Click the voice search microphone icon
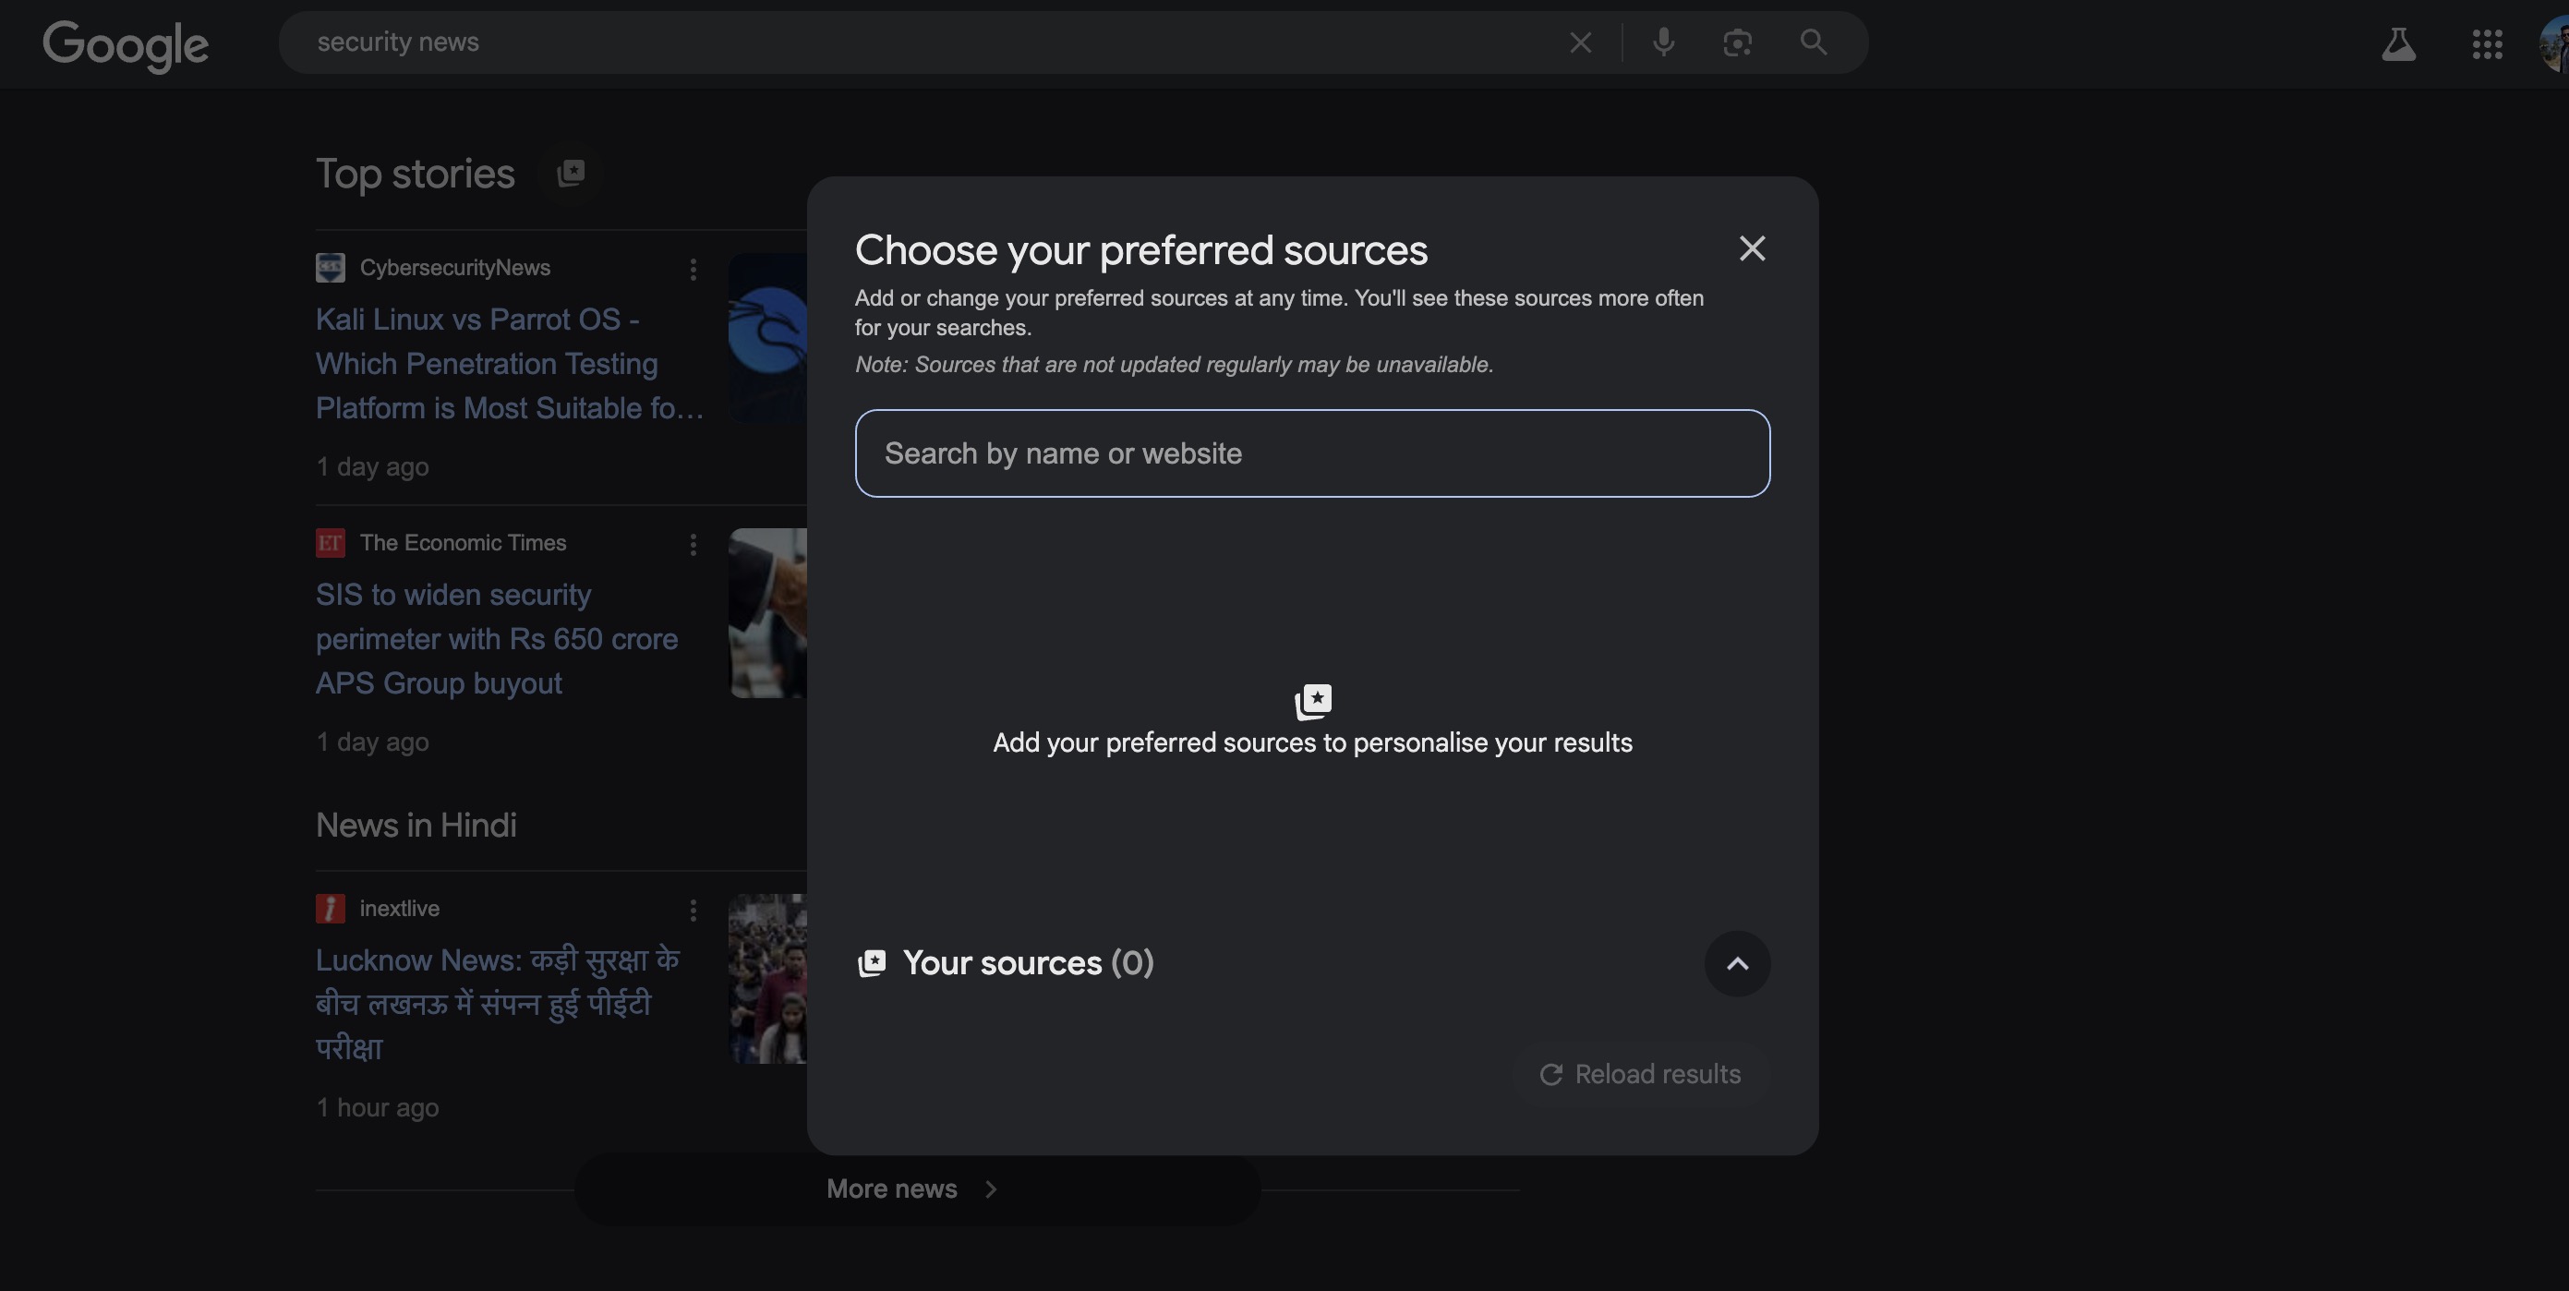2569x1291 pixels. tap(1662, 42)
